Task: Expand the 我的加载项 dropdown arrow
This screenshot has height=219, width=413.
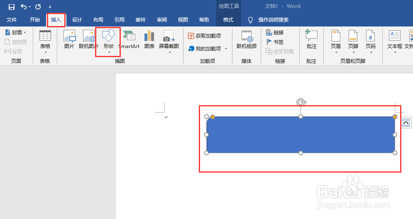Action: (226, 48)
